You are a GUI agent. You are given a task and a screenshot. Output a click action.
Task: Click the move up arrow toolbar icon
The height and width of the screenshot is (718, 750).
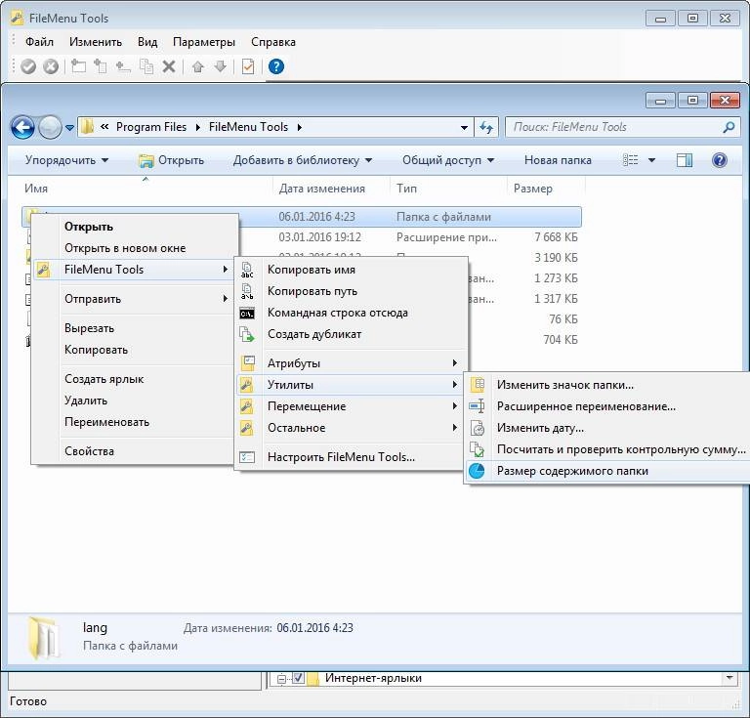point(197,66)
